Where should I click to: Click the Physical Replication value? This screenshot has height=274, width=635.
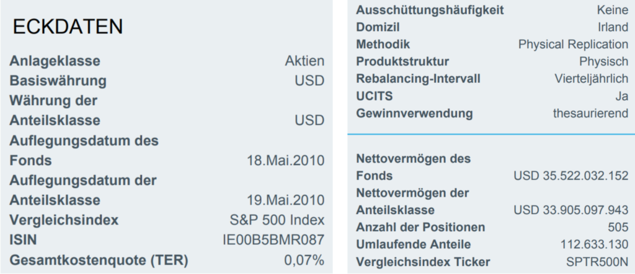(573, 45)
